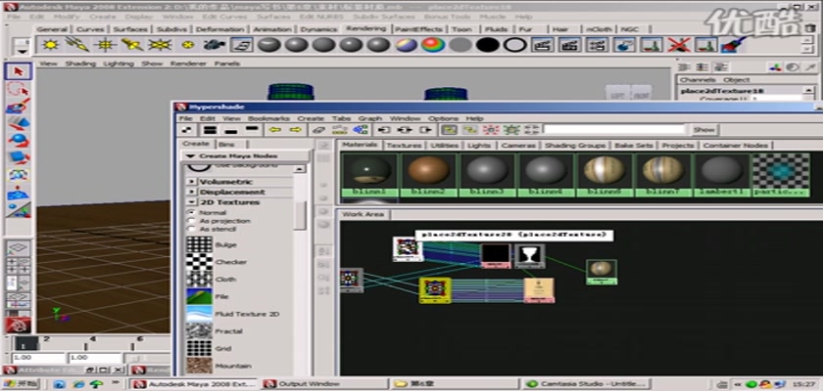Show input and output connections

pyautogui.click(x=405, y=129)
